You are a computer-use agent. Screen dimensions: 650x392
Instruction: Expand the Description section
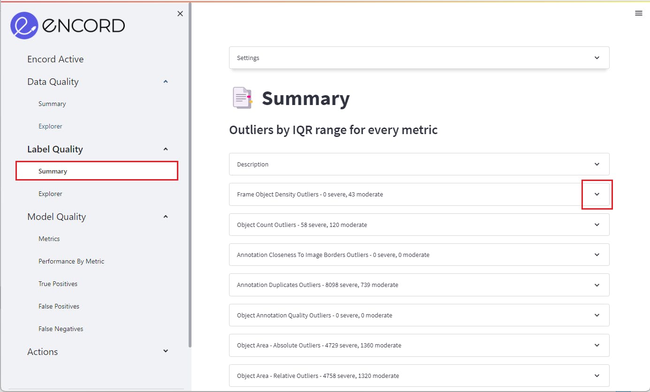click(x=419, y=164)
